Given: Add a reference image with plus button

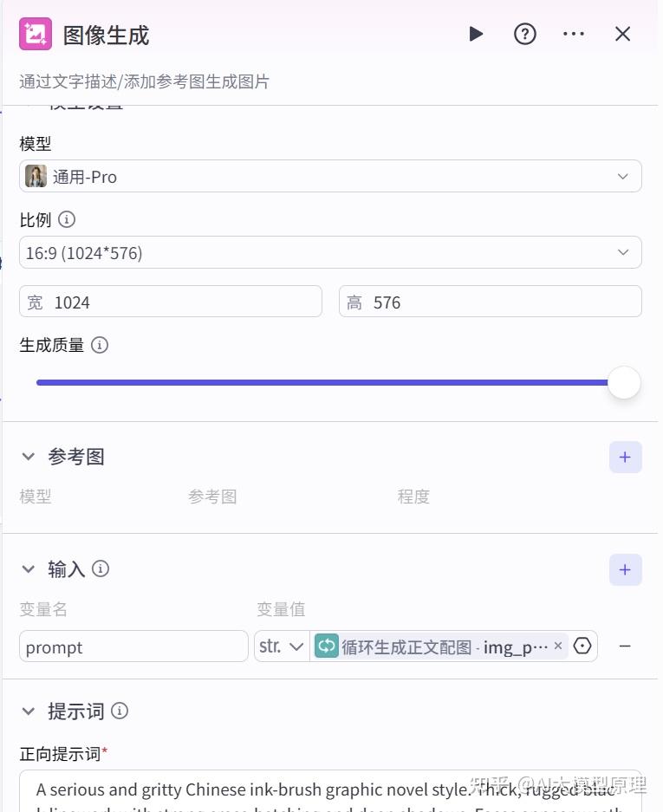Looking at the screenshot, I should coord(625,458).
